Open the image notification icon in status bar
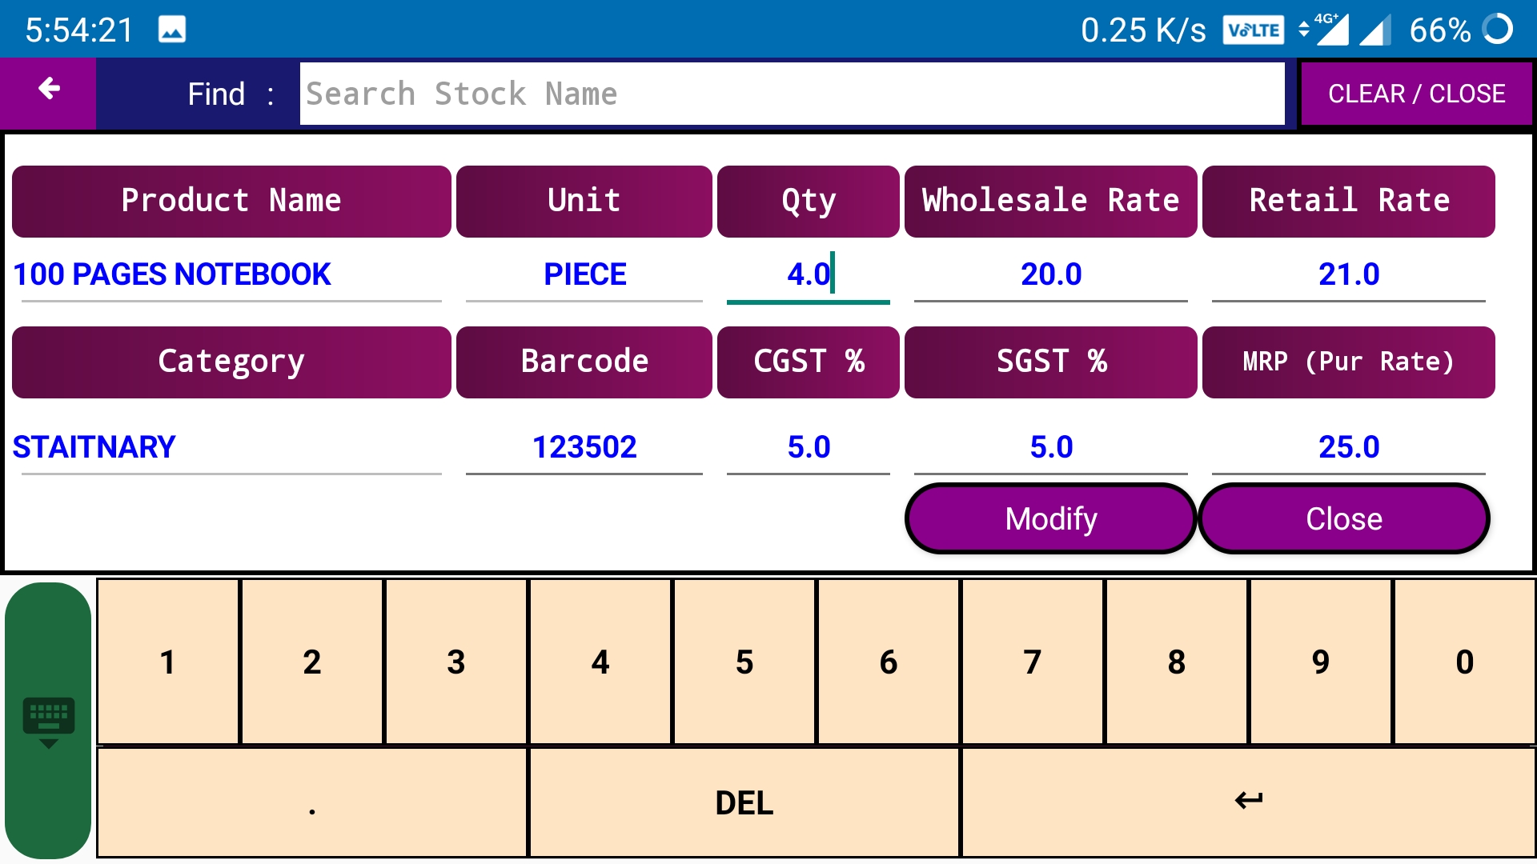The height and width of the screenshot is (864, 1537). (171, 30)
